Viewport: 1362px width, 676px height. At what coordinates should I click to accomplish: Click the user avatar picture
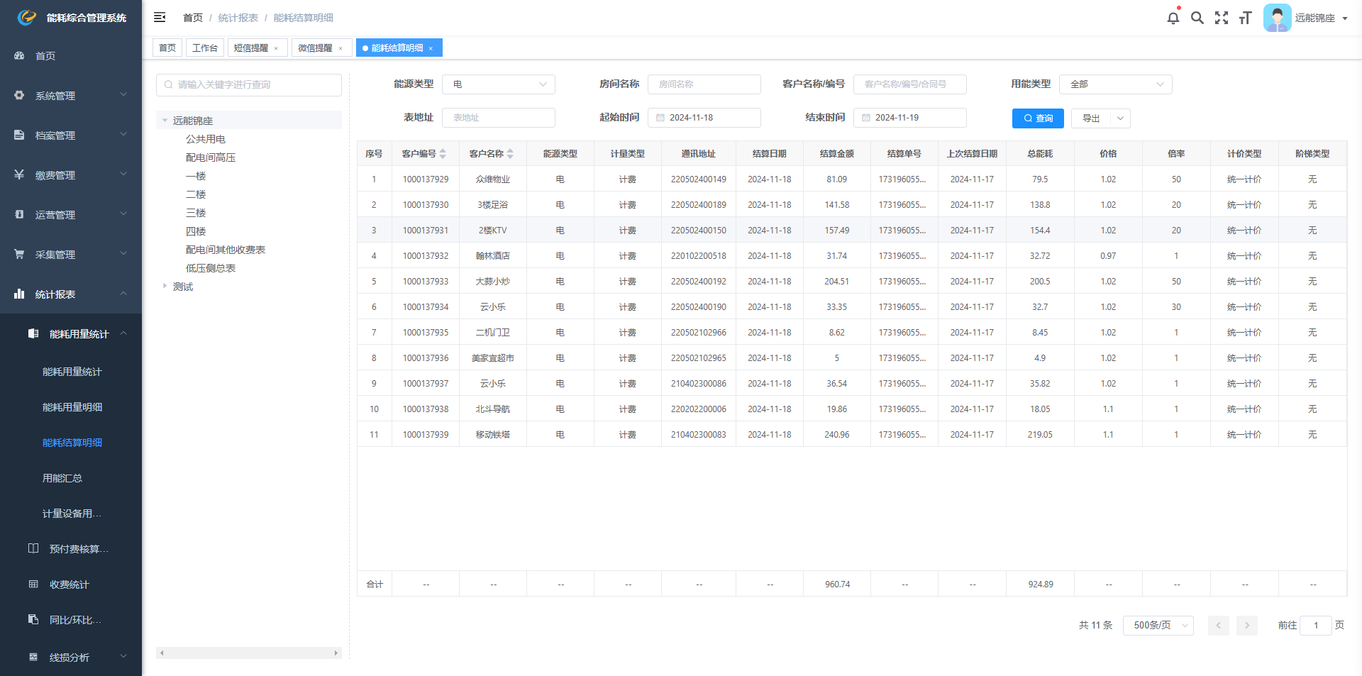[x=1277, y=18]
